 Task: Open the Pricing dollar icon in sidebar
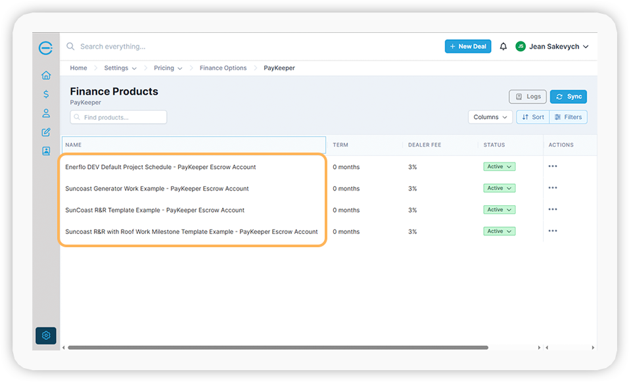(45, 93)
